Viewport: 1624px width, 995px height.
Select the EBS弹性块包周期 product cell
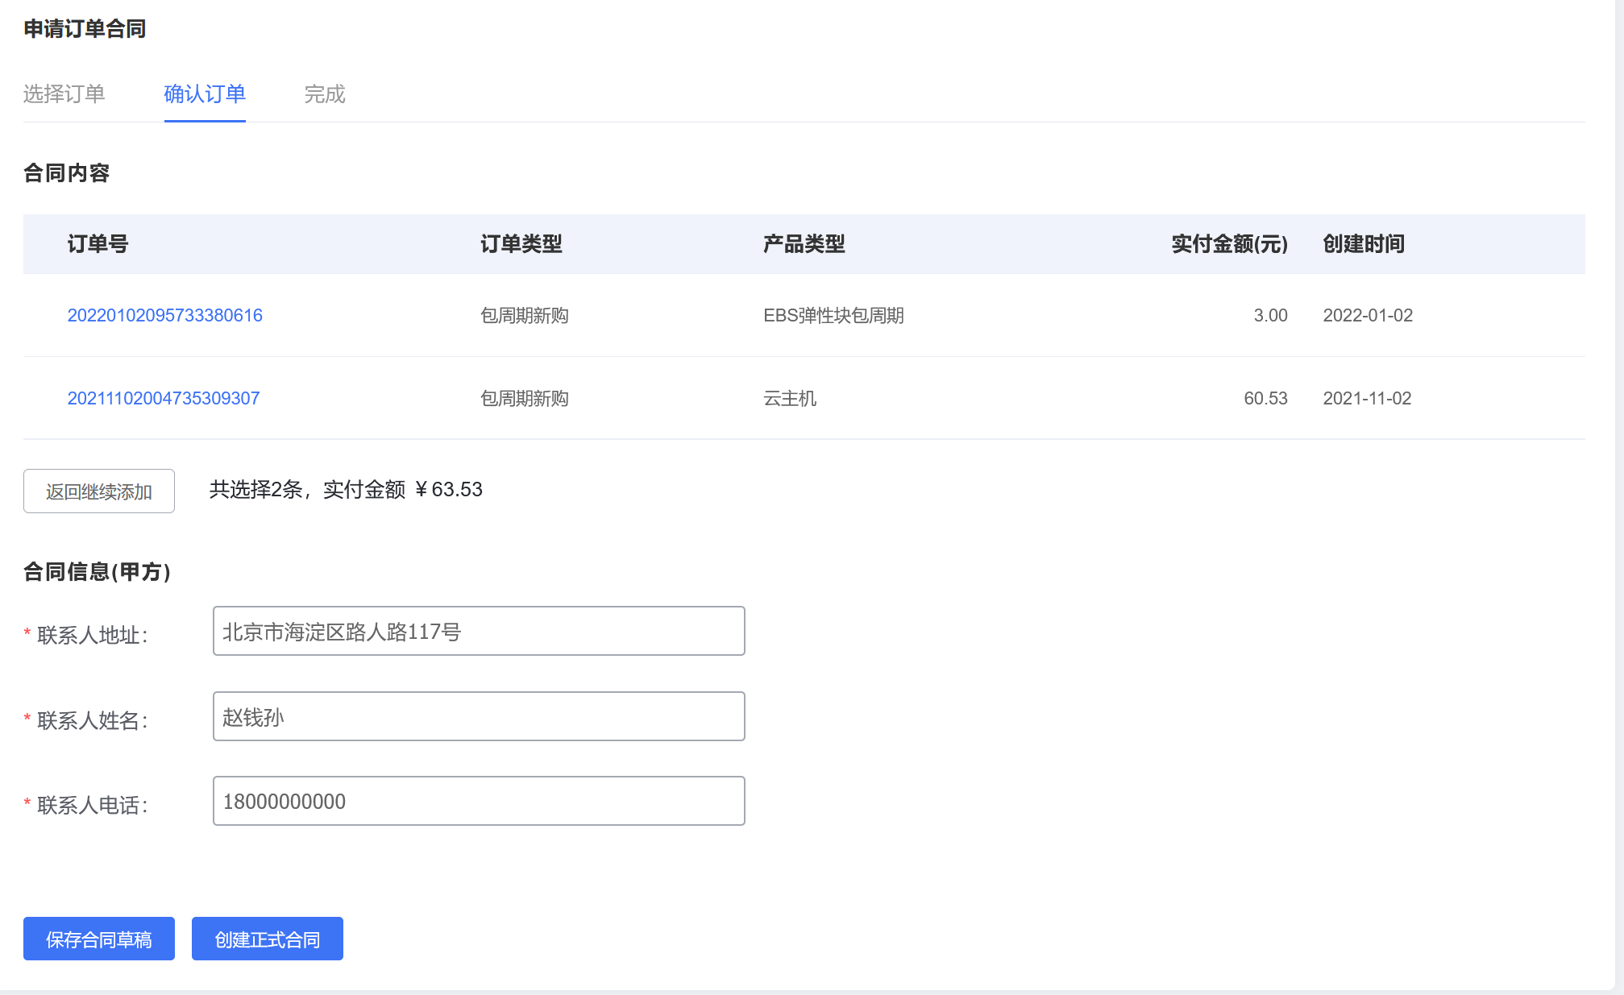click(833, 315)
